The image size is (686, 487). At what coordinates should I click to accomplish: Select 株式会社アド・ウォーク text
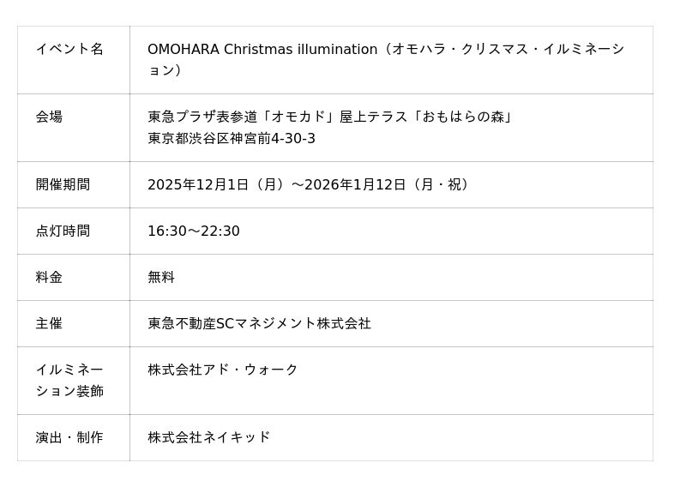coord(223,370)
